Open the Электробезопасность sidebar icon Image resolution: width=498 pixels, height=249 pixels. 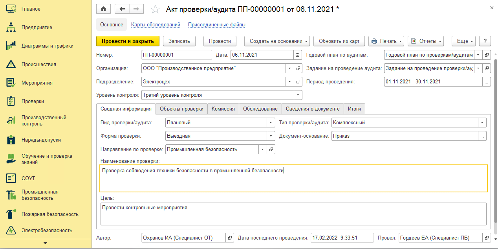click(x=11, y=230)
